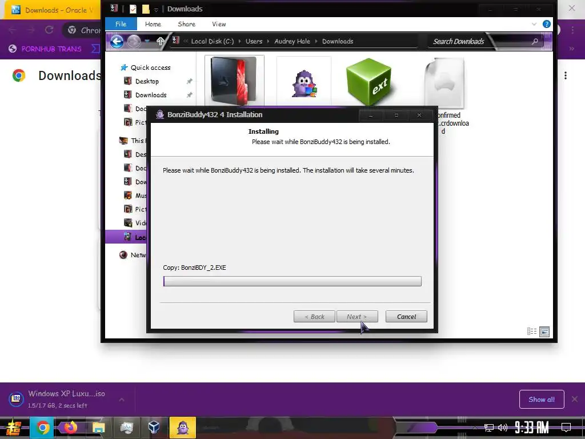Viewport: 585px width, 439px height.
Task: Select the dark red folder thumbnail
Action: [234, 81]
